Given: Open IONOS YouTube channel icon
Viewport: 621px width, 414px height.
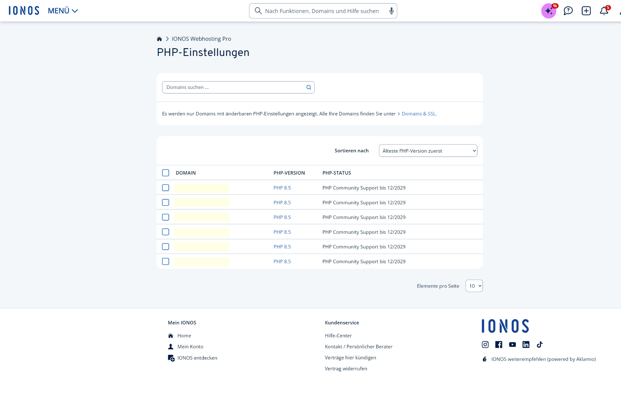Looking at the screenshot, I should 512,344.
